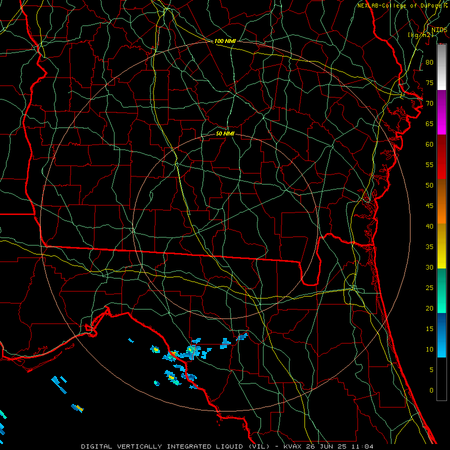Viewport: 450px width, 450px height.
Task: Click the scale value "10"
Action: coord(429,349)
